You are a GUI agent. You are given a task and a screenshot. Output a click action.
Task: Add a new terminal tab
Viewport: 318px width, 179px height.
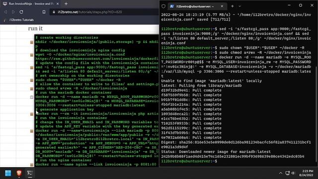[233, 6]
